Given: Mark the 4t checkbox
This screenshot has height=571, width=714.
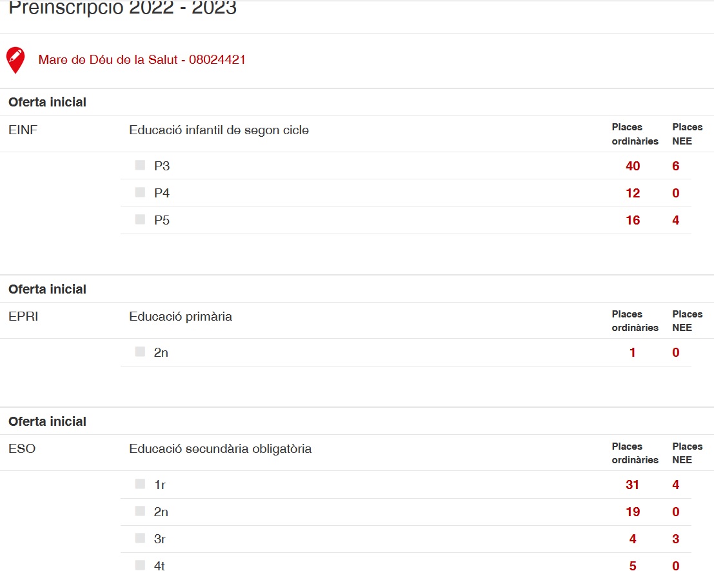Looking at the screenshot, I should point(140,565).
